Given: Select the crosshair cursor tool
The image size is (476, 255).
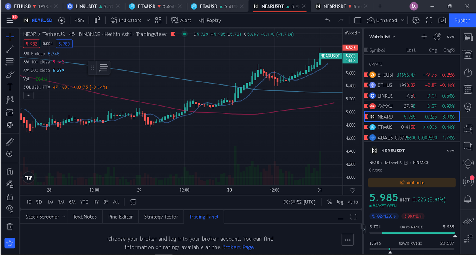Looking at the screenshot, I should (10, 36).
